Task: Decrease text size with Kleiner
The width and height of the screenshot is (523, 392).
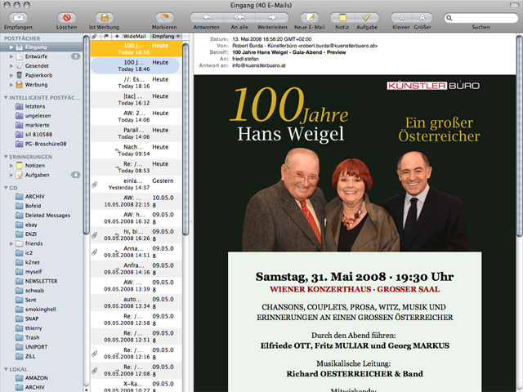Action: [x=401, y=17]
